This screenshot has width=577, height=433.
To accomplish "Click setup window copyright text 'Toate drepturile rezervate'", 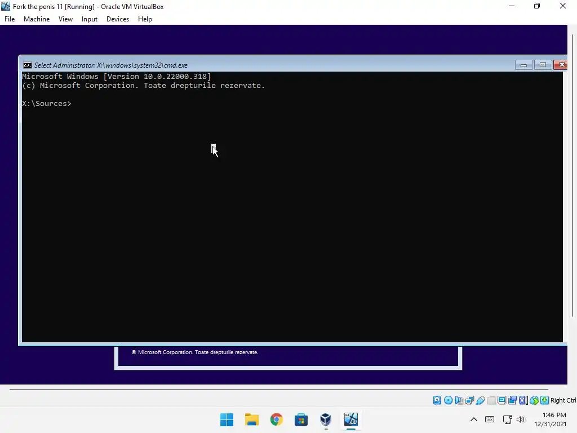I will click(x=227, y=352).
